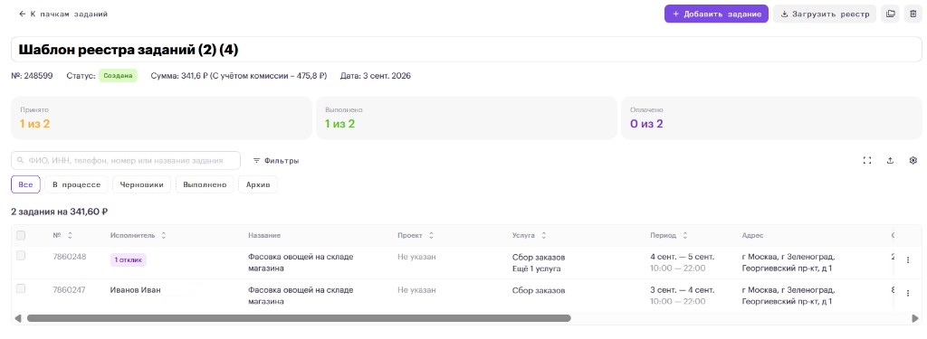Image resolution: width=927 pixels, height=339 pixels.
Task: Sort by Период column arrows
Action: tap(684, 235)
